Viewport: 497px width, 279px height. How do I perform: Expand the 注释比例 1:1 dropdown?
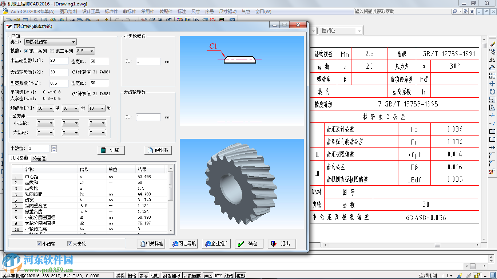point(452,276)
